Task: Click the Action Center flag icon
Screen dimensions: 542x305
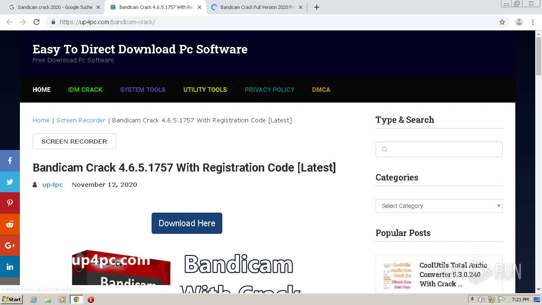Action: (x=502, y=299)
